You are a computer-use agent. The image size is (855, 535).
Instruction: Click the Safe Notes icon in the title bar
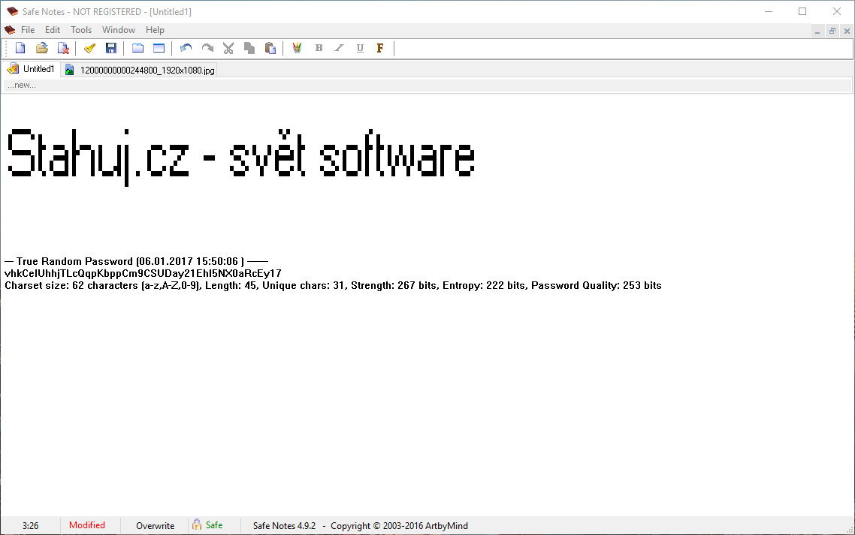click(12, 11)
